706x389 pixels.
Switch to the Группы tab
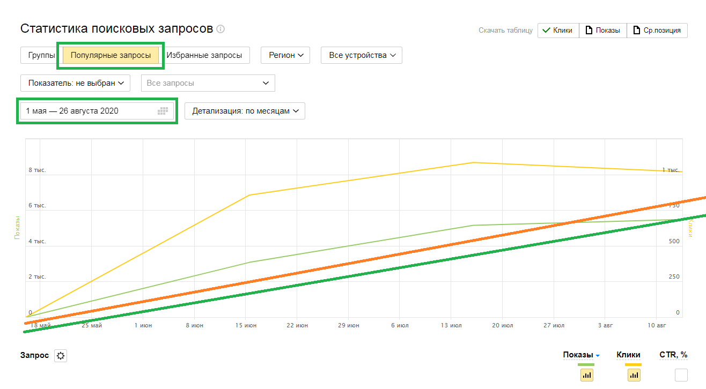pyautogui.click(x=41, y=55)
